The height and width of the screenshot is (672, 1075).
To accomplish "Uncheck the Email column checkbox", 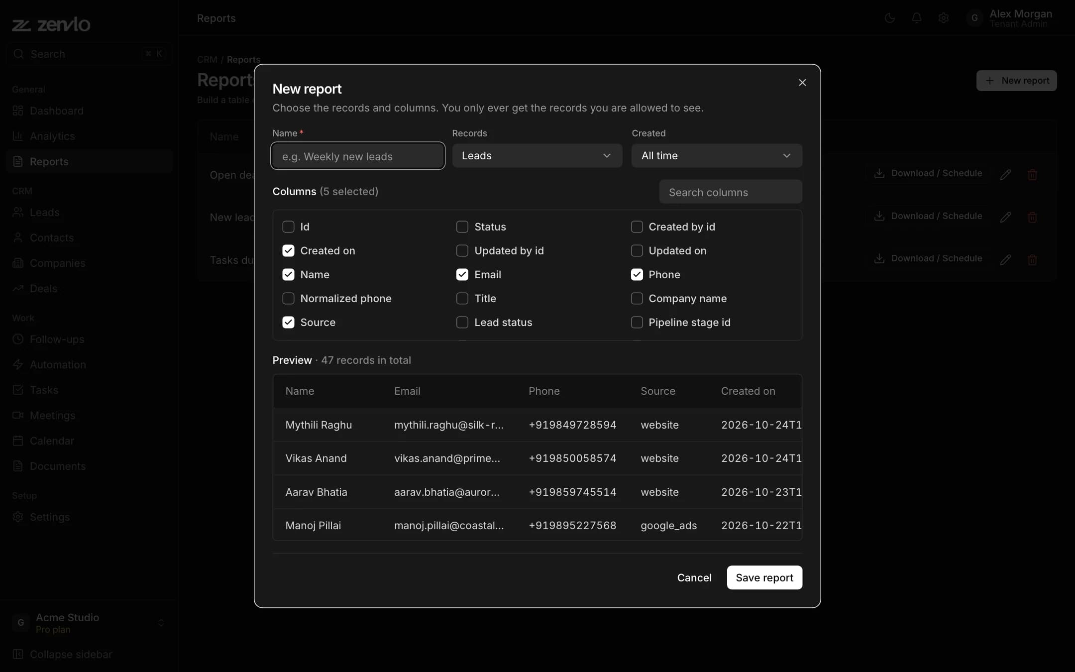I will [462, 275].
